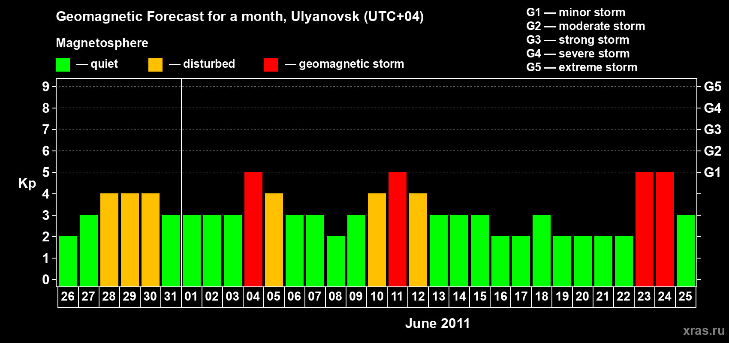The height and width of the screenshot is (343, 729).
Task: Click the green bar for June 18
Action: [542, 251]
